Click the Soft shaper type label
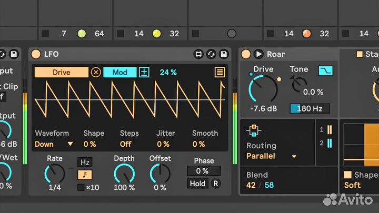This screenshot has width=379, height=213. click(352, 185)
